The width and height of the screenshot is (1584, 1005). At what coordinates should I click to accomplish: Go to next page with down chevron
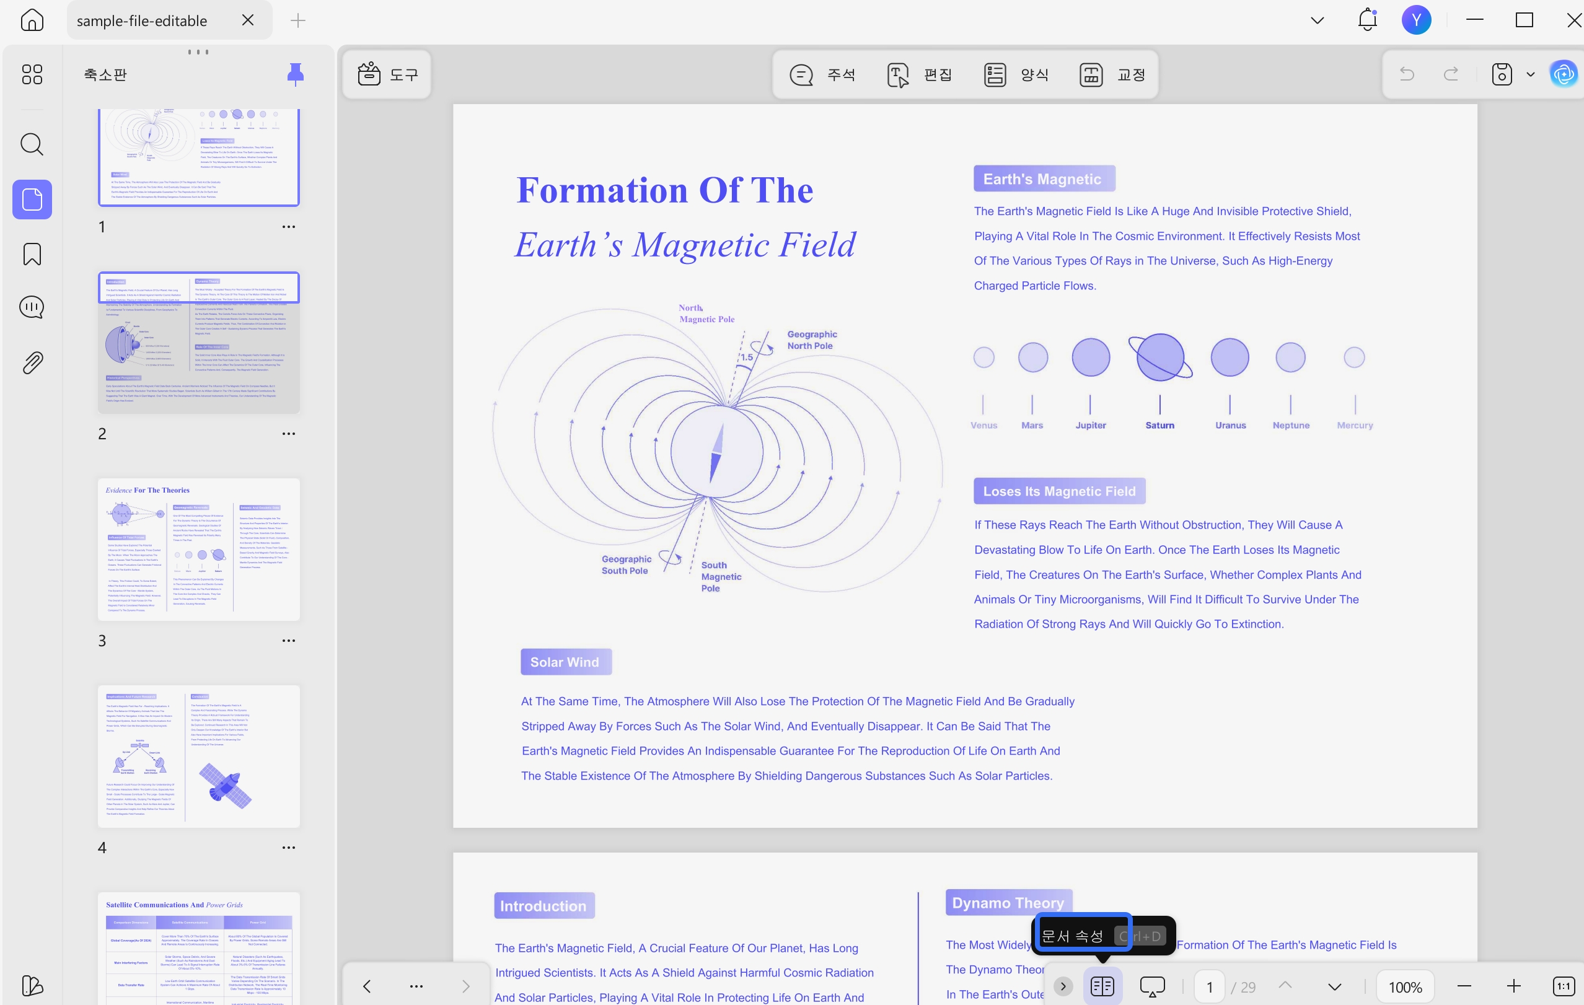point(1335,986)
